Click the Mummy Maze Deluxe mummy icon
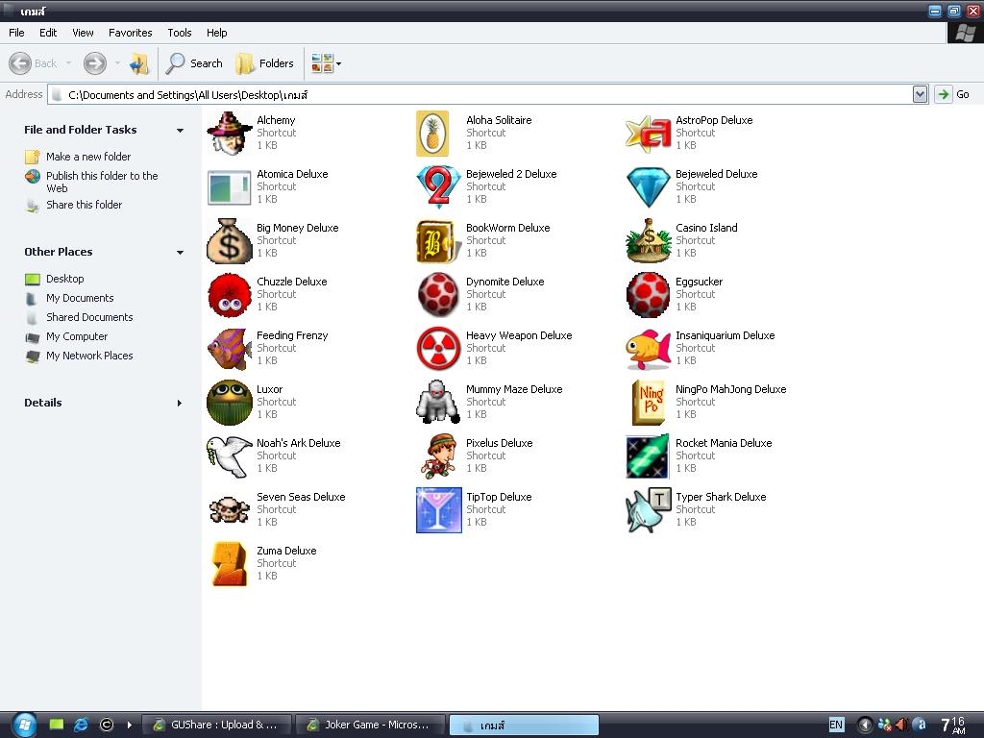Image resolution: width=984 pixels, height=738 pixels. 438,403
